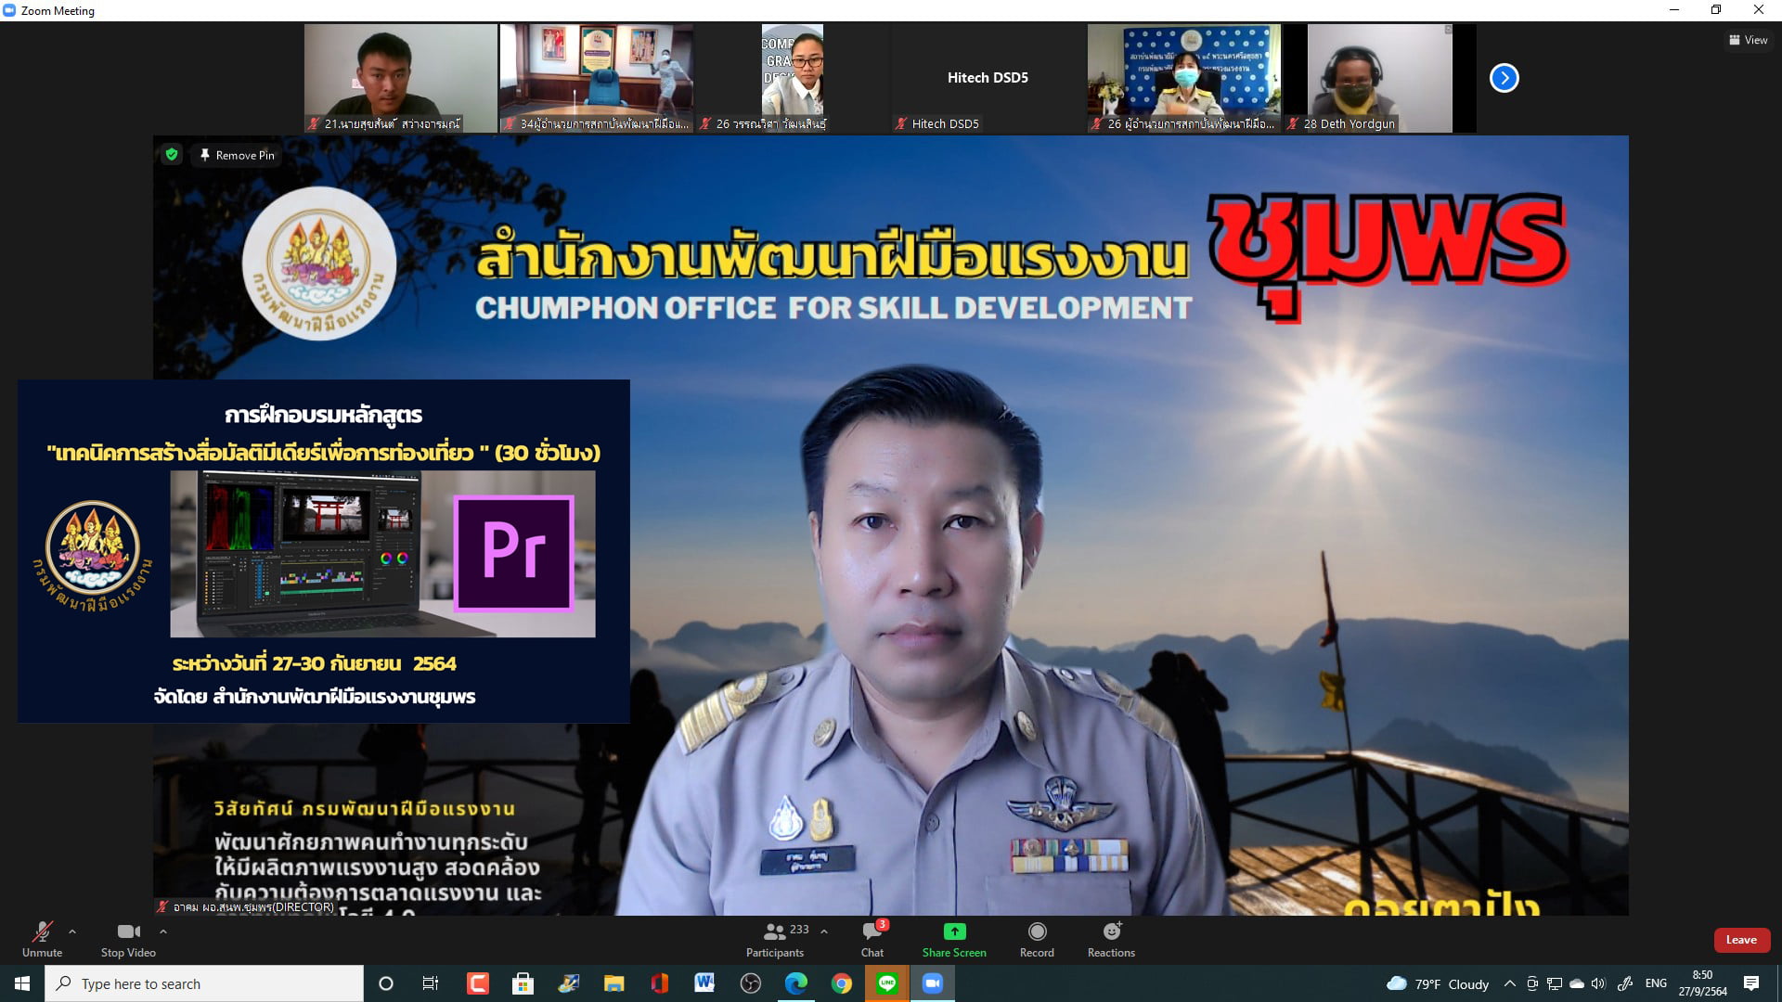
Task: Open paint-style app icon on taskbar
Action: click(568, 983)
